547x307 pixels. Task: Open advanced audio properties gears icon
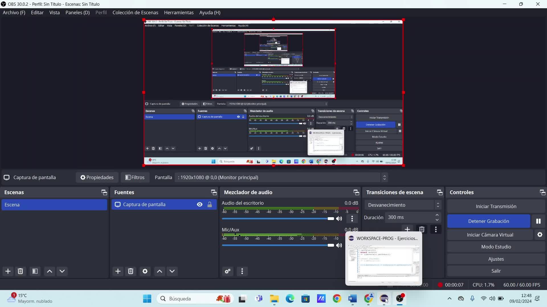[228, 271]
